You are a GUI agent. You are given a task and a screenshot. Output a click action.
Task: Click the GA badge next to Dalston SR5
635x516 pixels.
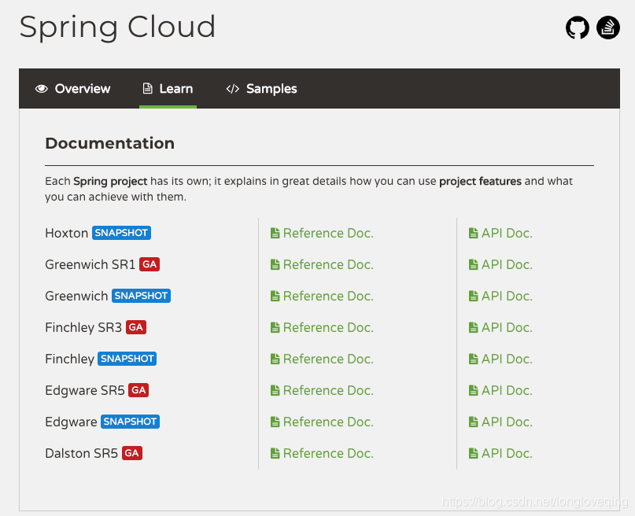132,453
